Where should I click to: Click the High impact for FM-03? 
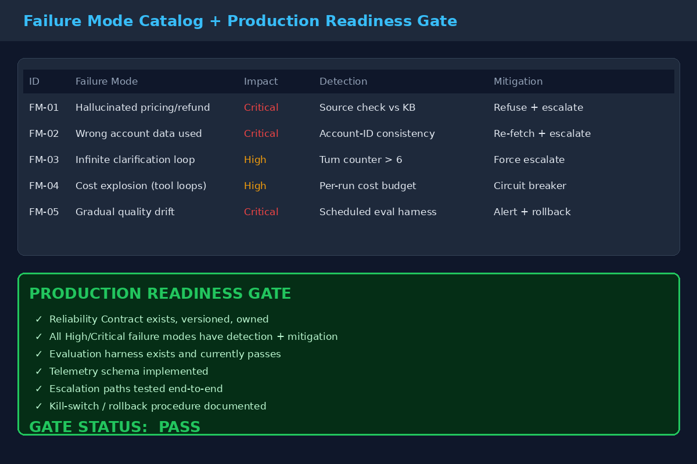tap(255, 160)
